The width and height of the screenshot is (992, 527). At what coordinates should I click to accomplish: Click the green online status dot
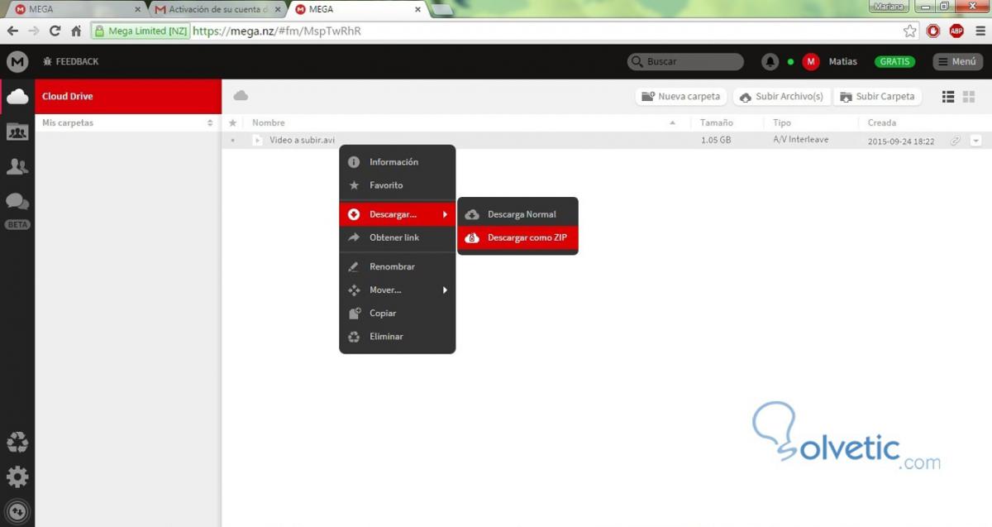click(x=790, y=61)
